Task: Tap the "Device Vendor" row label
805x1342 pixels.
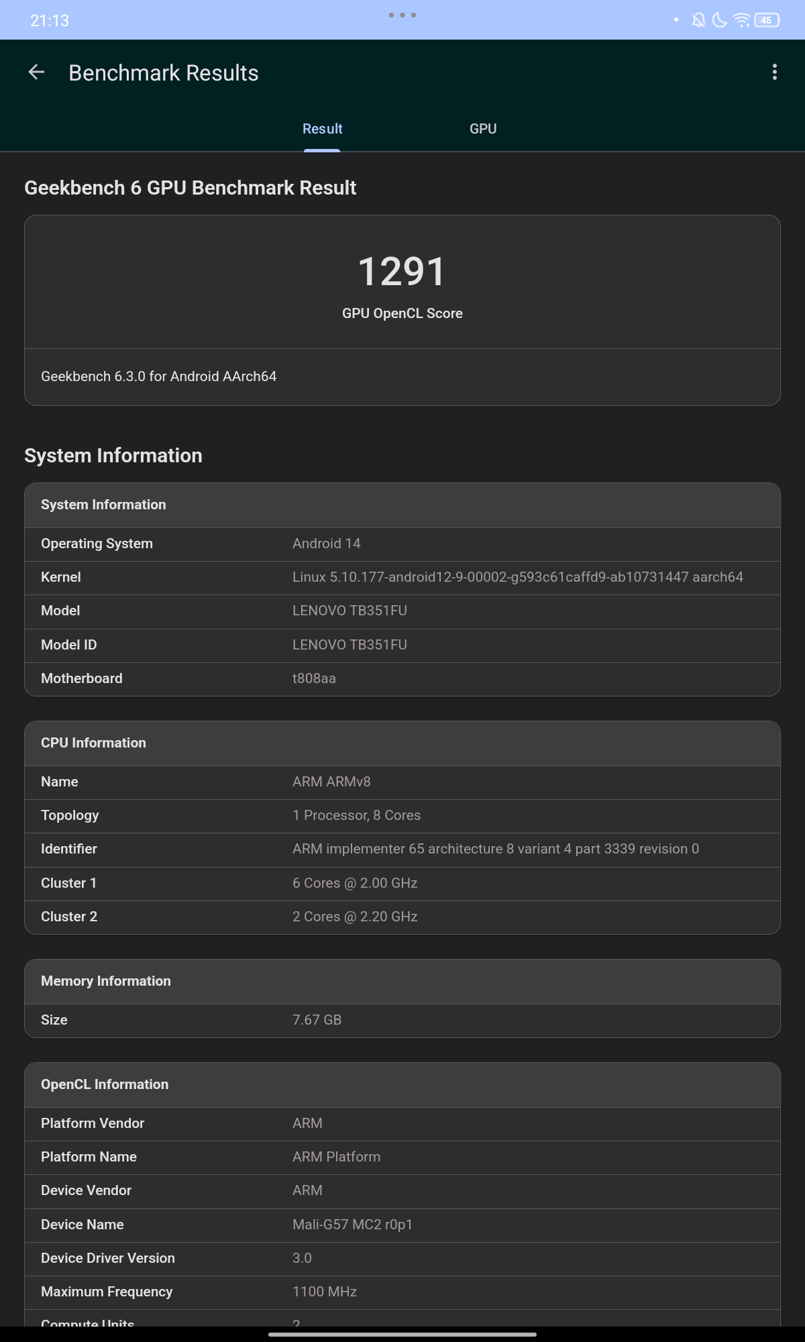Action: coord(86,1190)
